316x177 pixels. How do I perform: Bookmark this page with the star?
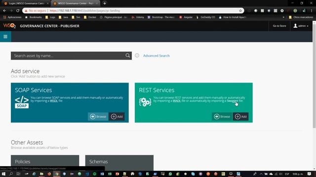click(x=240, y=11)
